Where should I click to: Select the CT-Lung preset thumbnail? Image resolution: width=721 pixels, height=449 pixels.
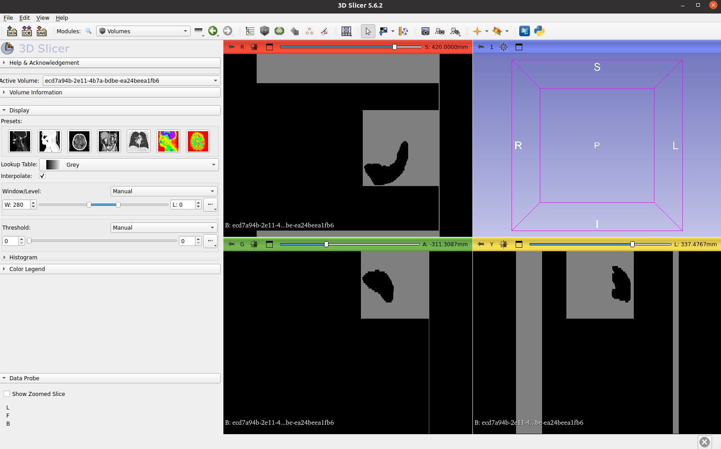click(139, 141)
